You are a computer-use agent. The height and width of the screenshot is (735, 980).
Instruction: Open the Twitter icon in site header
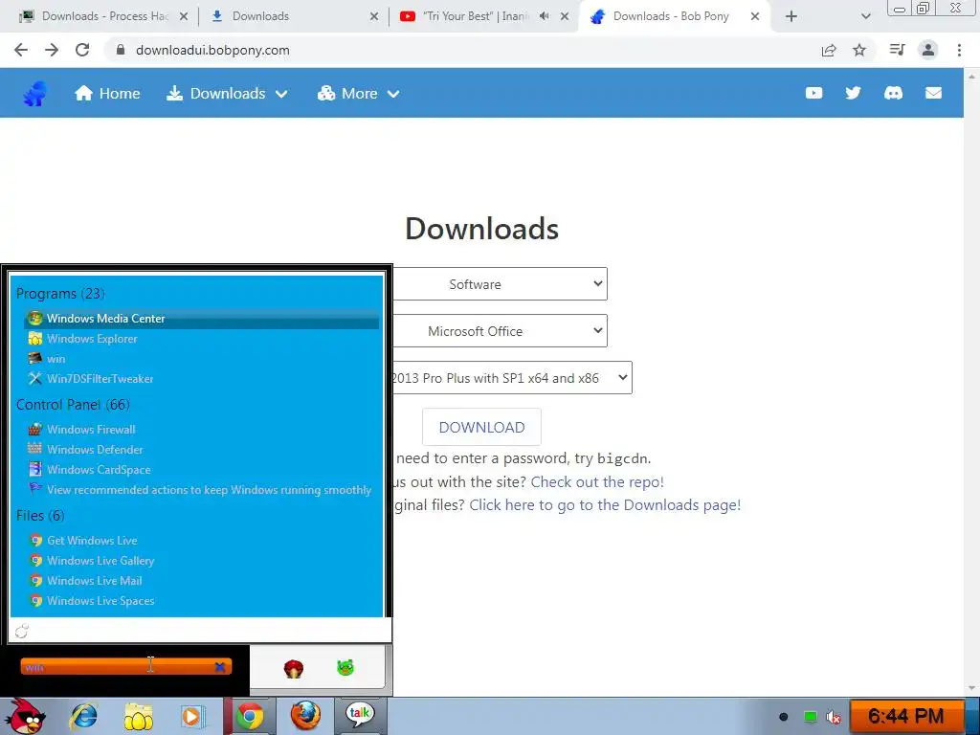pos(853,93)
